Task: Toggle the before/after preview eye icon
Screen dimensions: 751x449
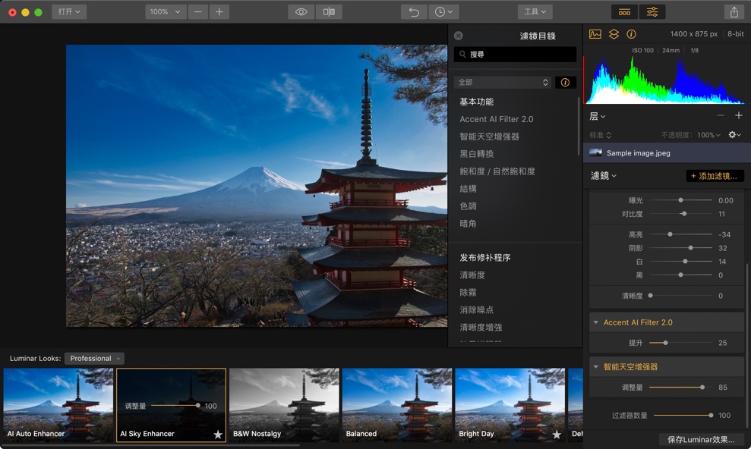Action: click(301, 11)
